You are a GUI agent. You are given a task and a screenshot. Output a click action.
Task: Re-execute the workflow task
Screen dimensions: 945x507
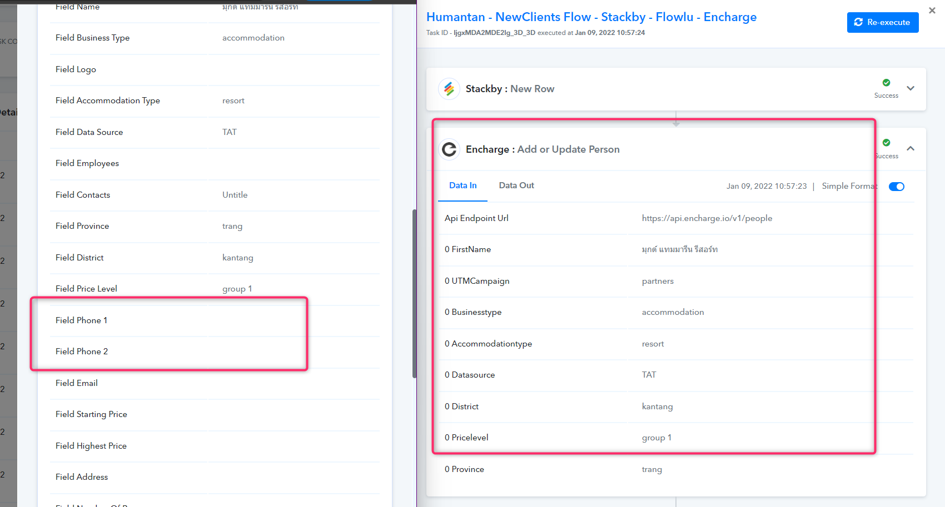tap(883, 22)
